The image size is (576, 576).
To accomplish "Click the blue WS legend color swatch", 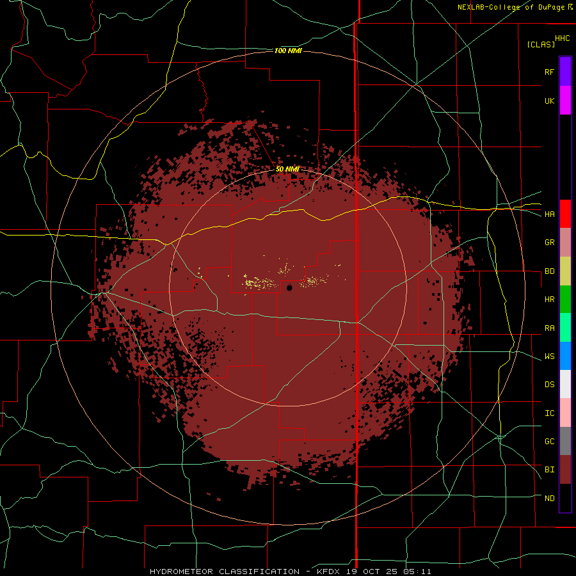I will click(x=565, y=356).
